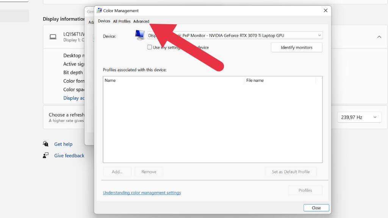Click the Remove button

pyautogui.click(x=149, y=171)
